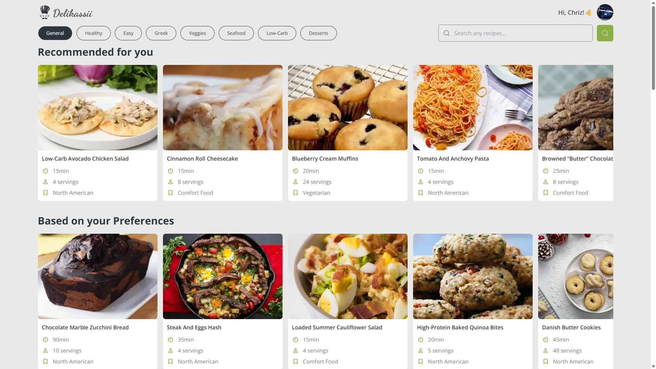Screen dimensions: 656x369
Task: Select the General category pill
Action: [55, 33]
